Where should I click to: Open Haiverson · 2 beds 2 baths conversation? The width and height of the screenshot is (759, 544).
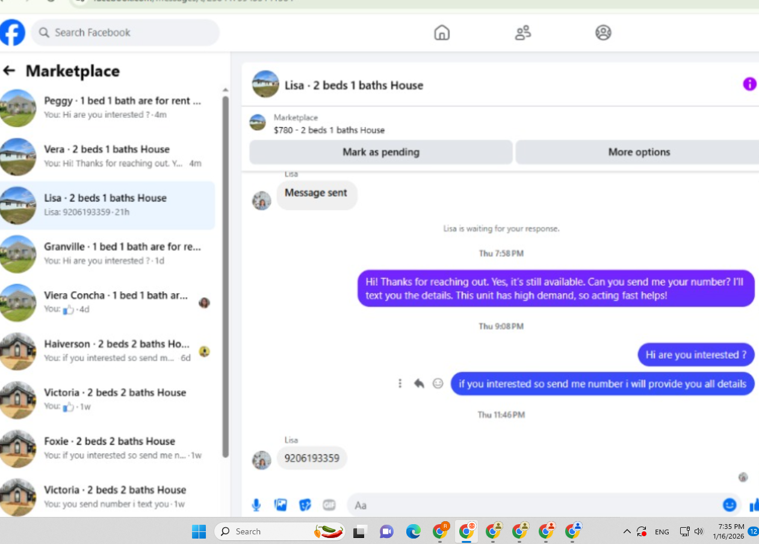point(107,351)
